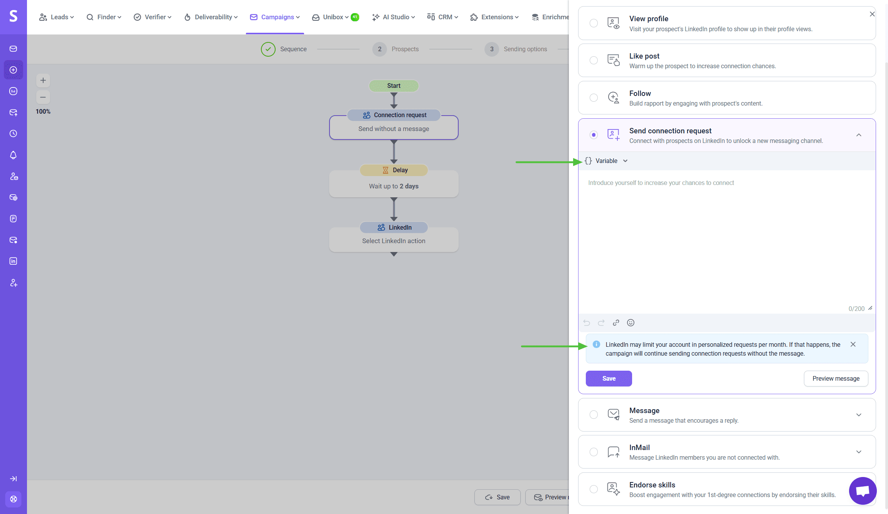Click the notifications bell icon in sidebar

tap(13, 155)
